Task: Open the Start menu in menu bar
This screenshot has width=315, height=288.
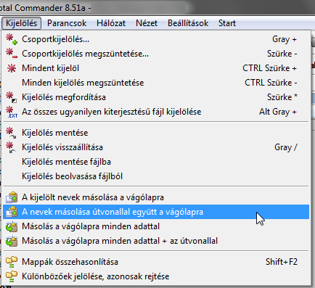Action: pos(227,23)
